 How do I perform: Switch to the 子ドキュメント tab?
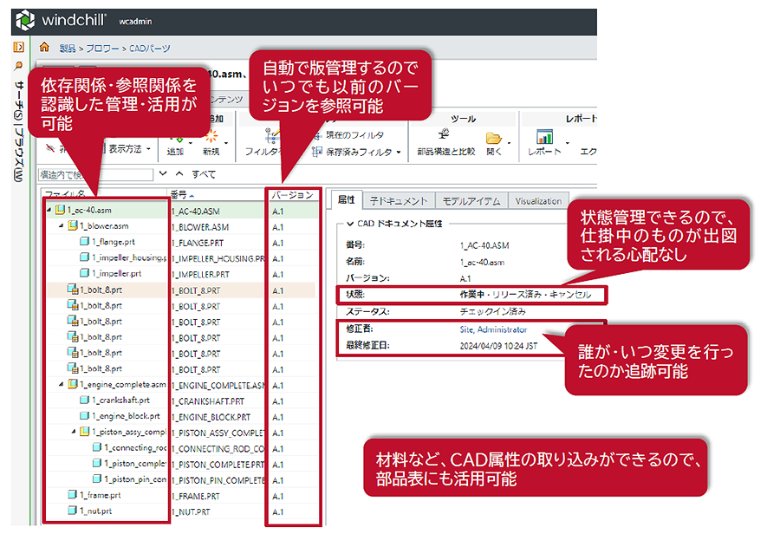[399, 201]
